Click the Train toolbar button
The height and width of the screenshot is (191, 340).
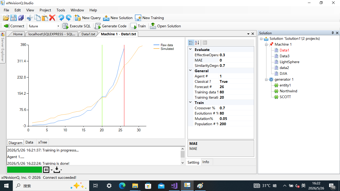[138, 26]
